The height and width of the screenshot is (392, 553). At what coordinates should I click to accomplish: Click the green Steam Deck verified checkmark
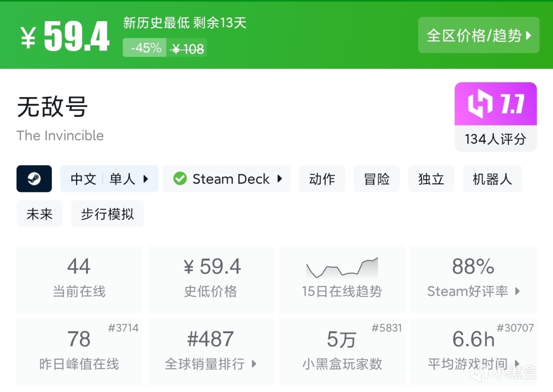tap(180, 178)
